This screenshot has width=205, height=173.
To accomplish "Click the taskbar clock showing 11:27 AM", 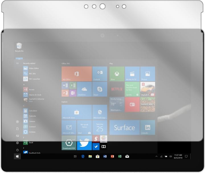I will click(178, 156).
